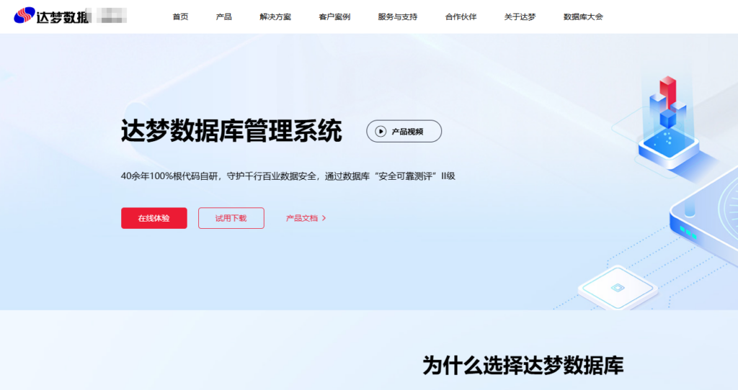Open 服务与支持 in the top navigation
The height and width of the screenshot is (390, 738).
(398, 17)
